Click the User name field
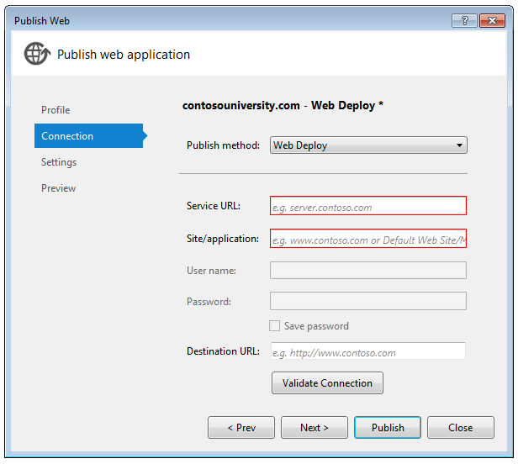 pyautogui.click(x=368, y=271)
